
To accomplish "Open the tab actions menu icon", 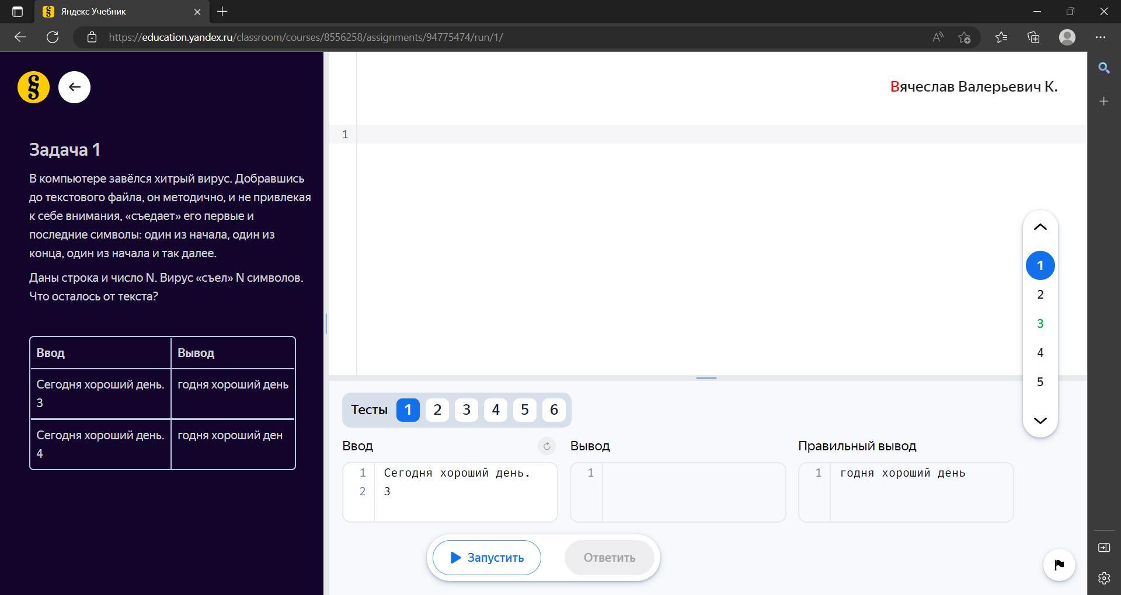I will [18, 12].
